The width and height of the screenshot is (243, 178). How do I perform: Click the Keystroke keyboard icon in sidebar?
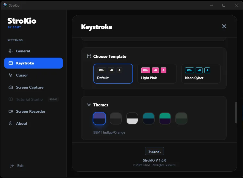click(x=11, y=63)
